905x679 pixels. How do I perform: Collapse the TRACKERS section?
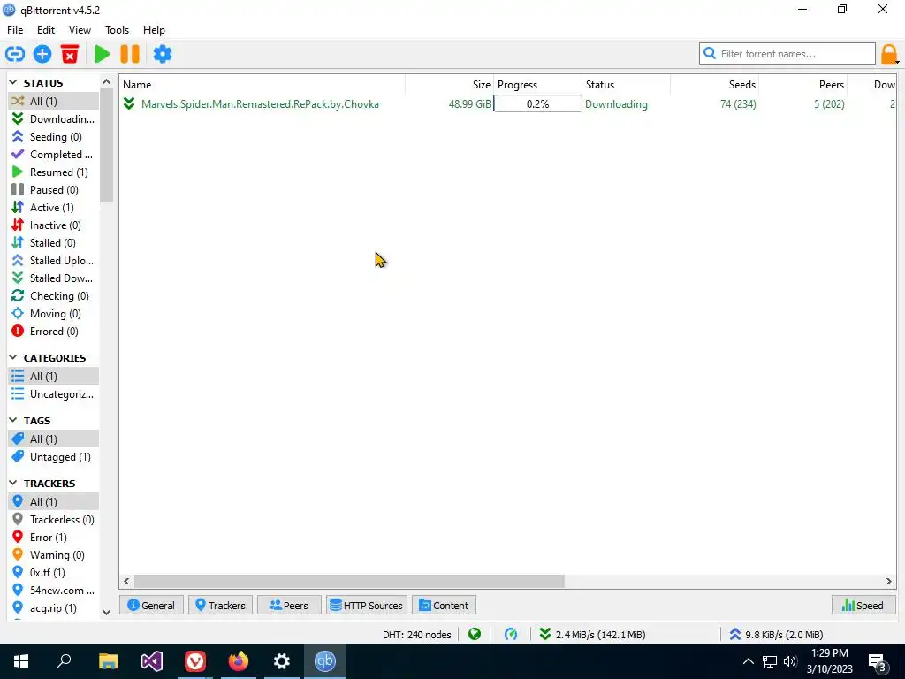pos(13,484)
